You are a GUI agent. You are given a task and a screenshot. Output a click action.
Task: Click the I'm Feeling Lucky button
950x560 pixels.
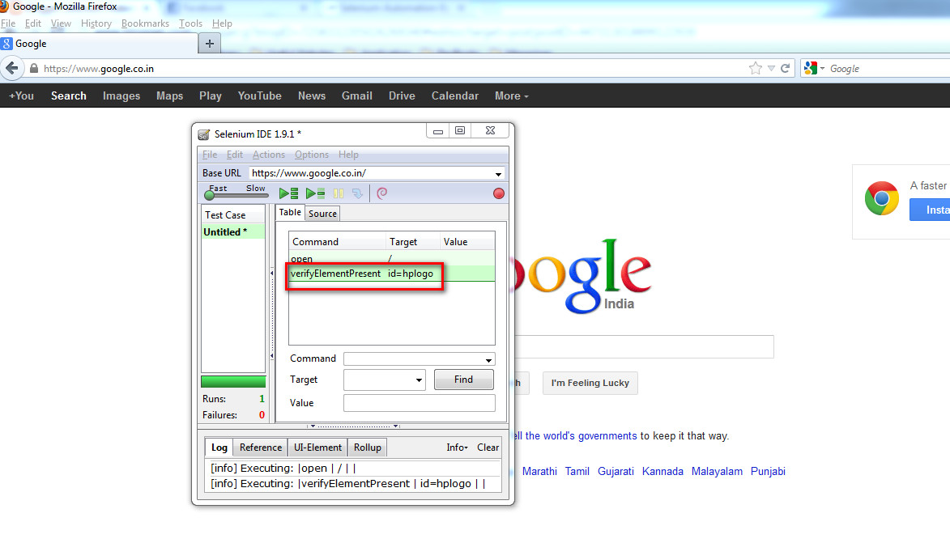(590, 383)
